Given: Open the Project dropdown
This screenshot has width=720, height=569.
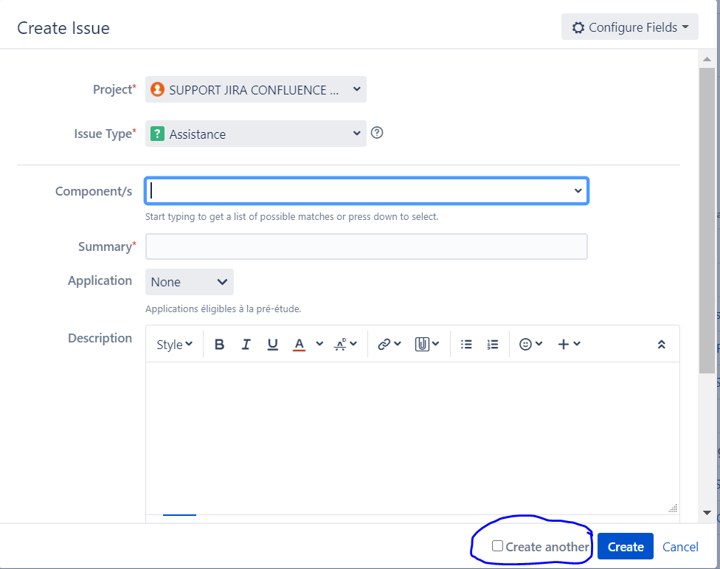Looking at the screenshot, I should click(256, 89).
